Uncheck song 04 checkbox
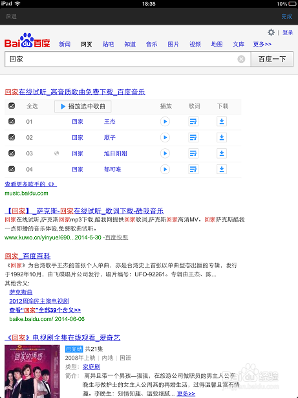 [12, 169]
